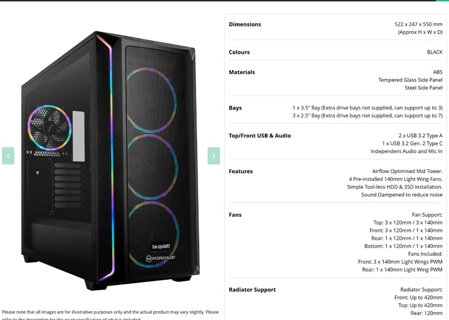Show the next product image
Screen dimensions: 449x320
213,156
